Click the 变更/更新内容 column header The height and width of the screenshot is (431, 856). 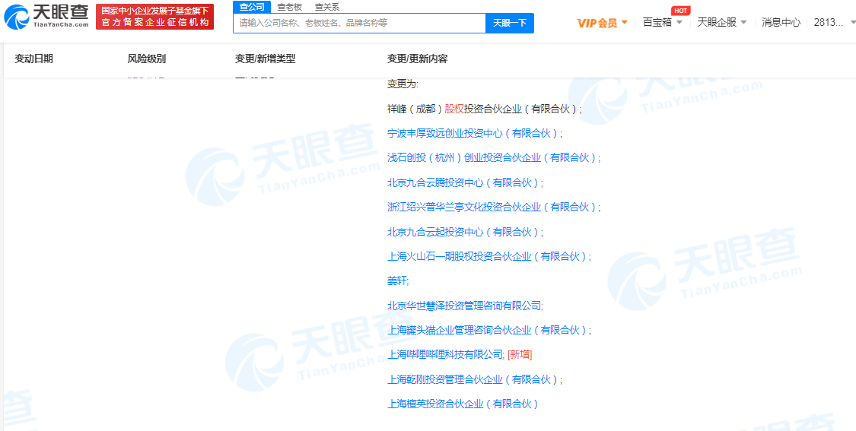coord(418,59)
